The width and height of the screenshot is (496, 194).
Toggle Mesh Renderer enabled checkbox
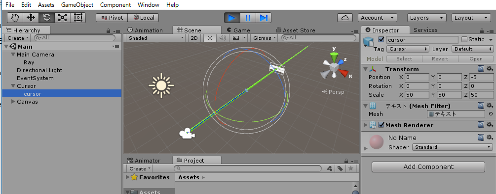tap(381, 125)
